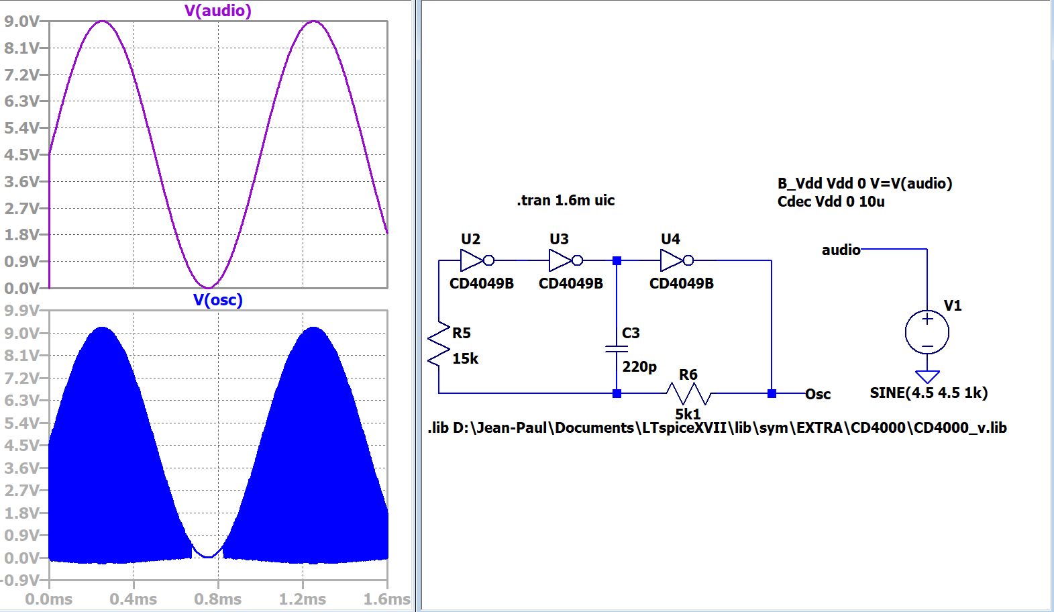Click the Osc net label
The height and width of the screenshot is (612, 1054).
tap(818, 395)
